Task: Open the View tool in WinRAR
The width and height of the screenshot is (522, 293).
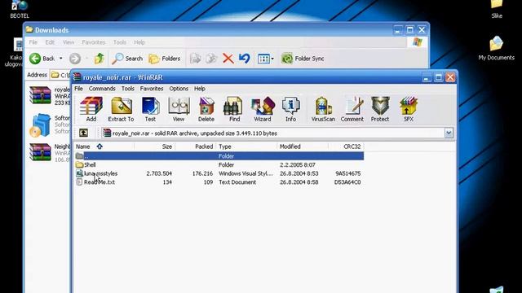Action: click(179, 109)
